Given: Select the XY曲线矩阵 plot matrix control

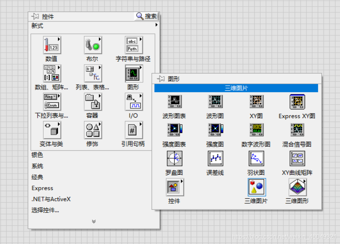Looking at the screenshot, I should (297, 158).
